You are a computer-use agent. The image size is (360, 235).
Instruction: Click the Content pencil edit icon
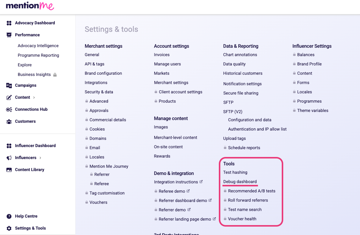9,98
